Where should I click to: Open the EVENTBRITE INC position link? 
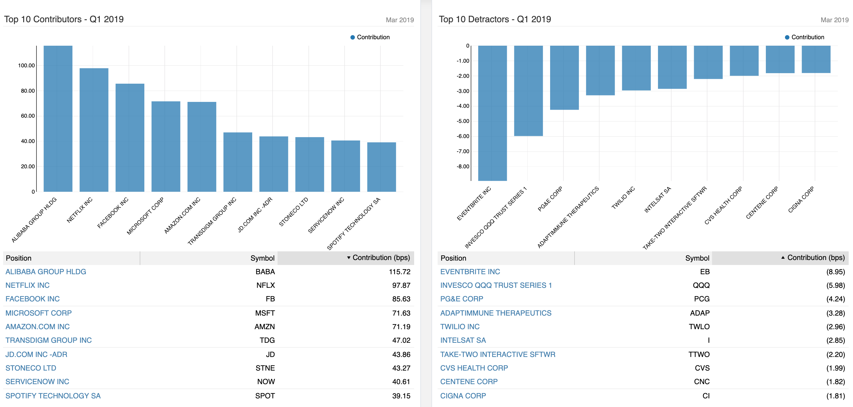pyautogui.click(x=470, y=272)
